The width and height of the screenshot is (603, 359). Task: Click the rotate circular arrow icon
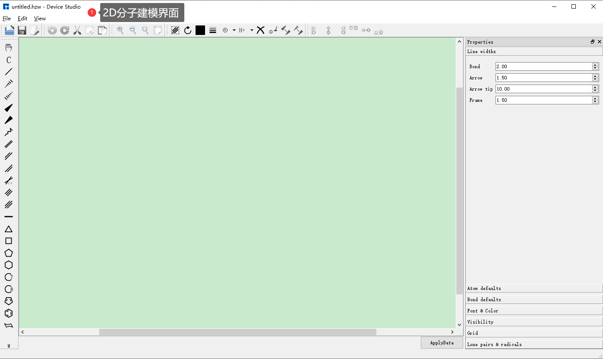(188, 30)
